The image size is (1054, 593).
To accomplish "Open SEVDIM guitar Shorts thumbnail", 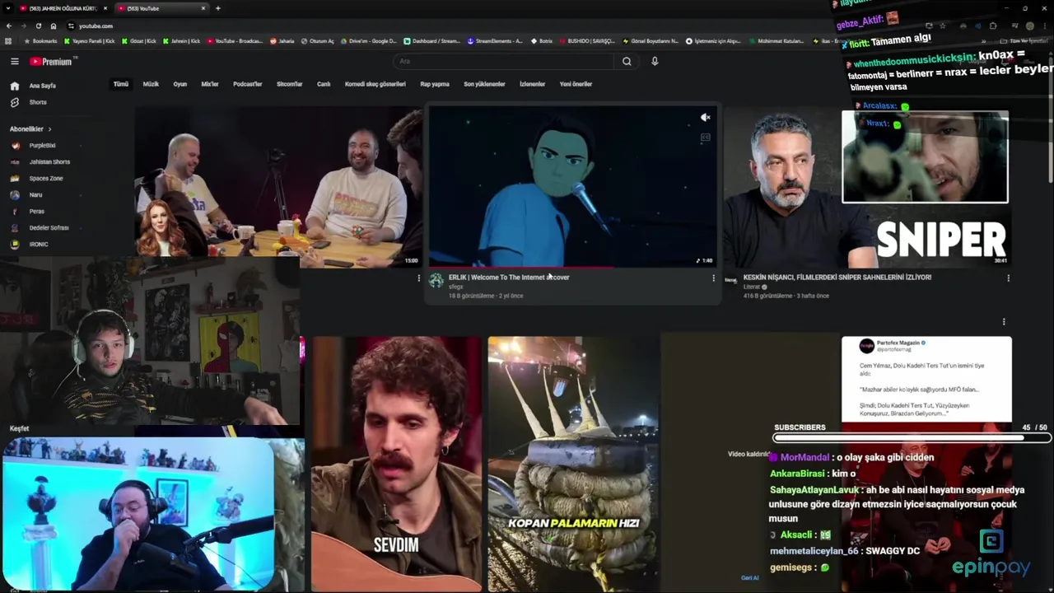I will coord(396,464).
